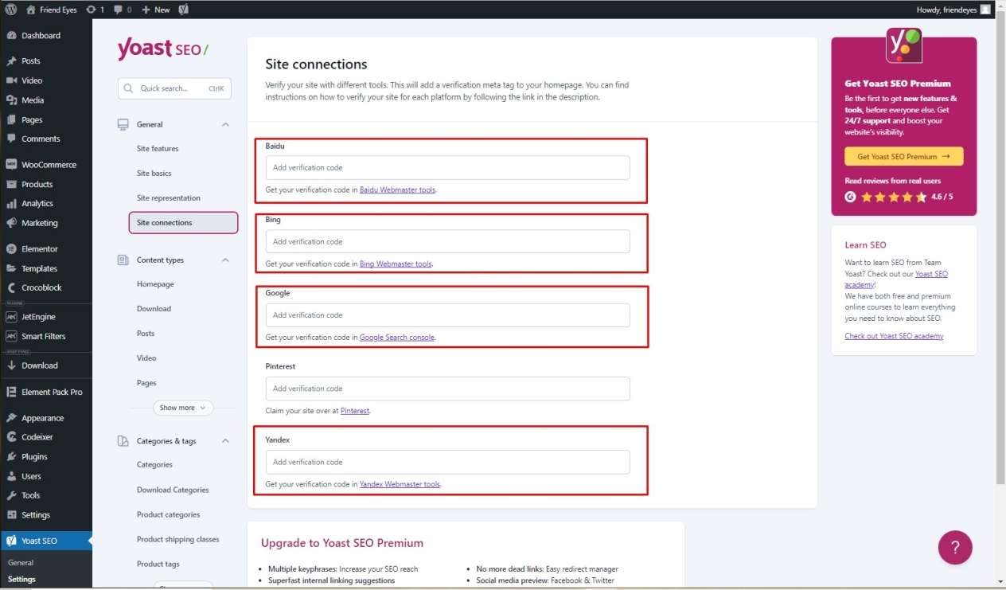Click the Bing verification code field
1006x590 pixels.
pos(447,242)
